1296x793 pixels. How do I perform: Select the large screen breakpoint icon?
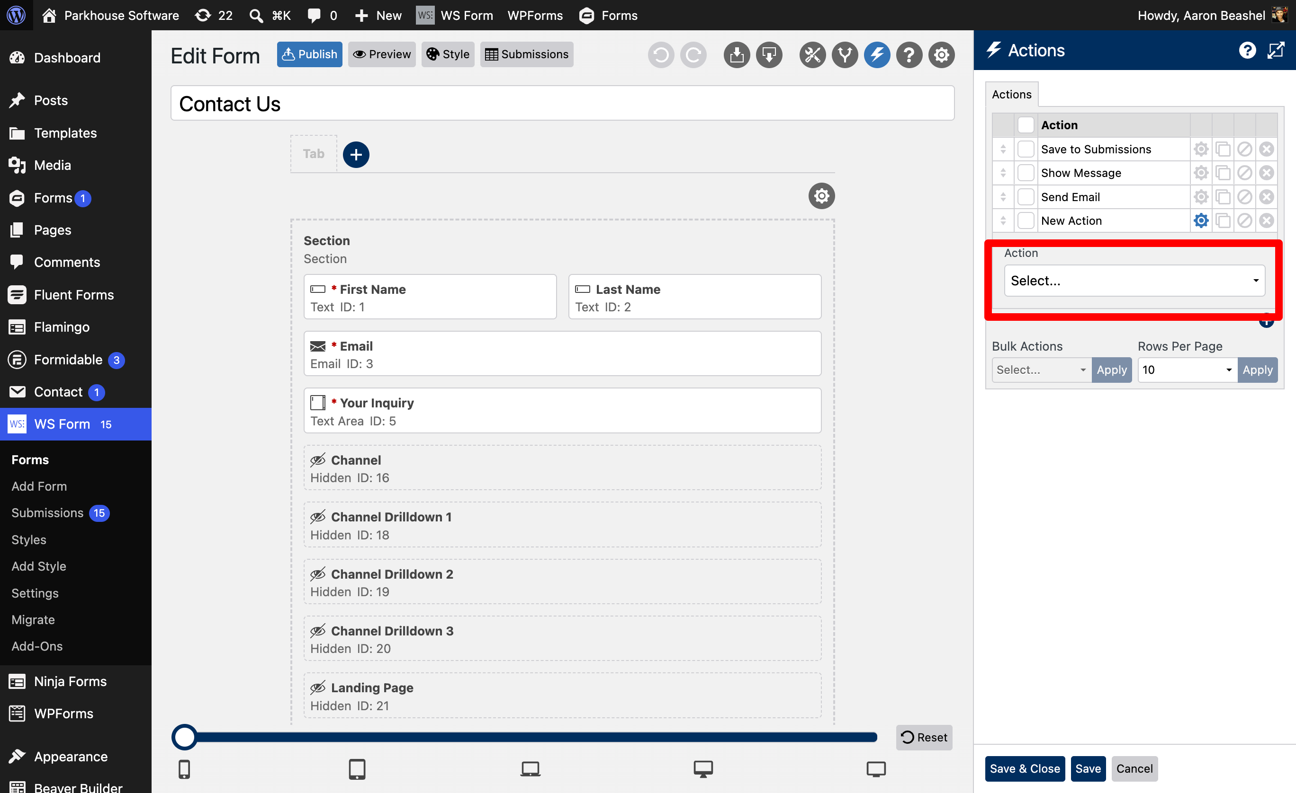pyautogui.click(x=876, y=769)
